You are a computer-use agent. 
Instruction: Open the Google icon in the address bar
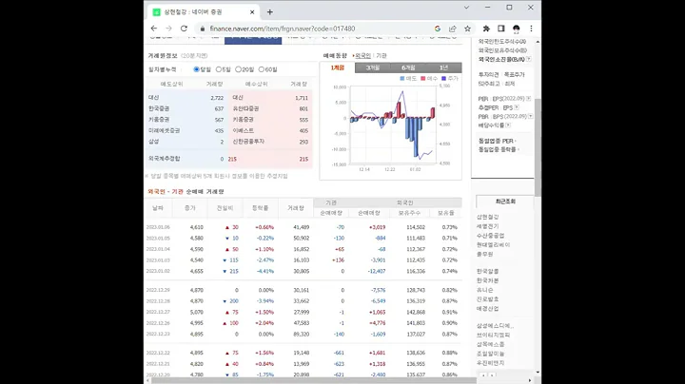(x=438, y=29)
